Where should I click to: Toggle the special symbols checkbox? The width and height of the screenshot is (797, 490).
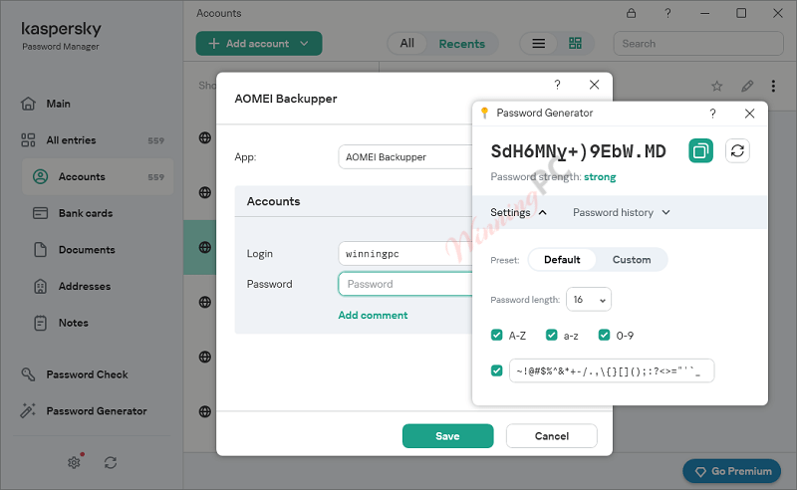tap(496, 371)
